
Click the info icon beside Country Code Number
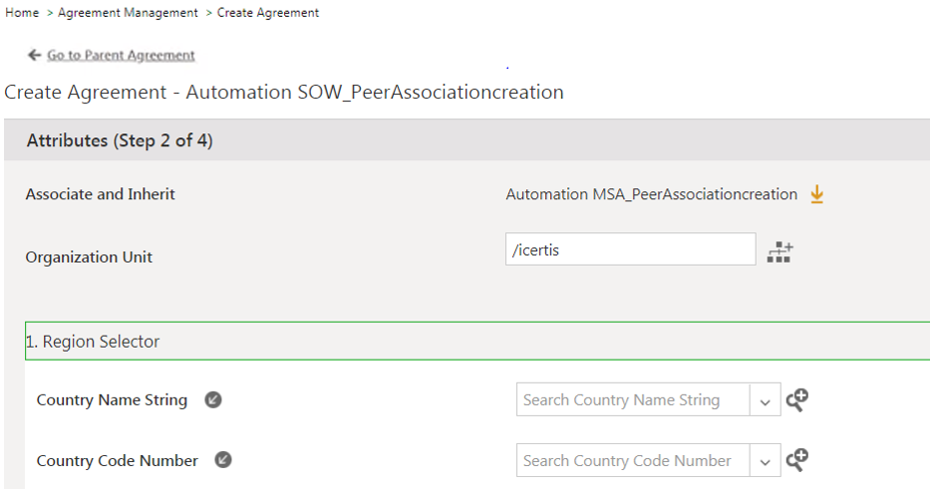(223, 461)
